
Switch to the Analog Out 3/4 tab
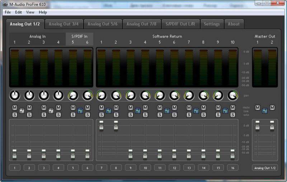coord(64,24)
